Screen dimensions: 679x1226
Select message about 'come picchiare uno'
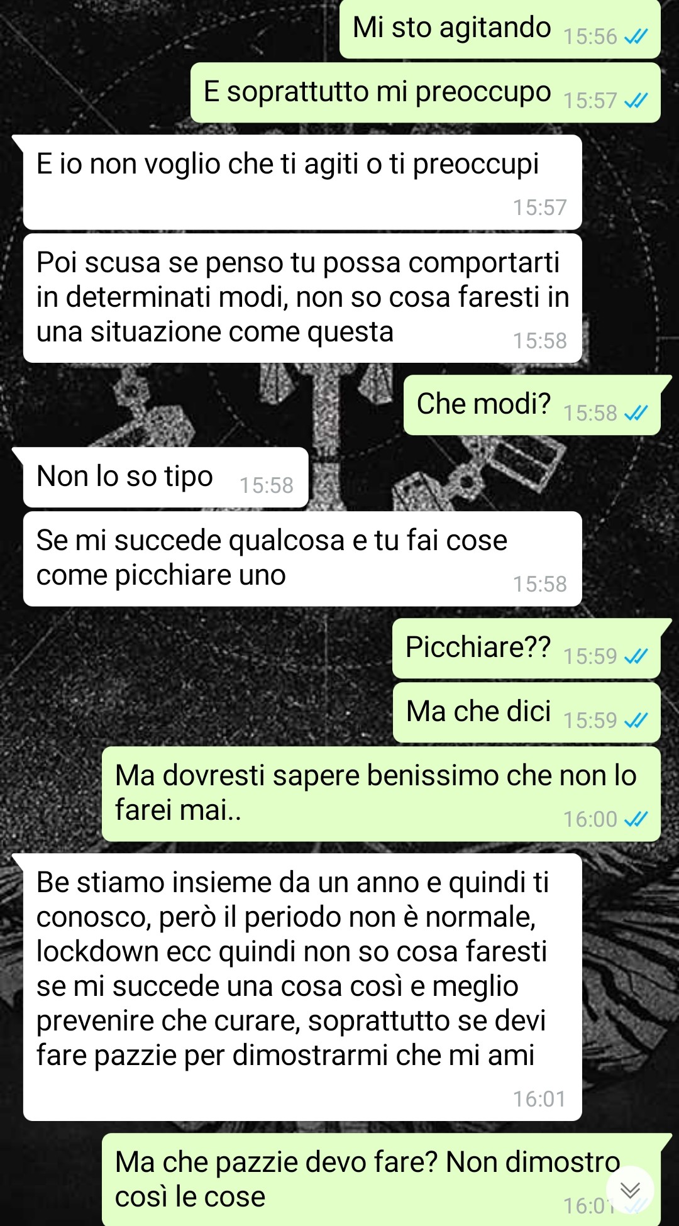coord(302,559)
